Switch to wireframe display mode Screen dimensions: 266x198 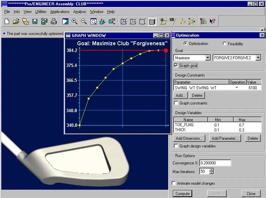(x=124, y=22)
